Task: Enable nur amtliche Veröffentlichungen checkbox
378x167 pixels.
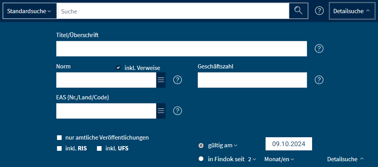Action: 59,138
